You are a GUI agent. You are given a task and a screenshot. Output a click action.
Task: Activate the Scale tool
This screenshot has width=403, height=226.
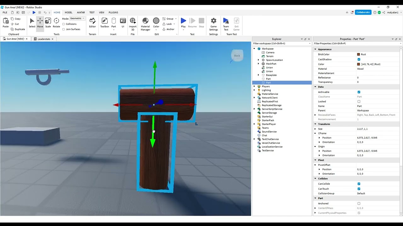click(48, 23)
